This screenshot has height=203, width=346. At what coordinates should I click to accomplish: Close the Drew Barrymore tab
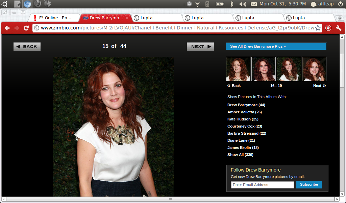pyautogui.click(x=127, y=18)
